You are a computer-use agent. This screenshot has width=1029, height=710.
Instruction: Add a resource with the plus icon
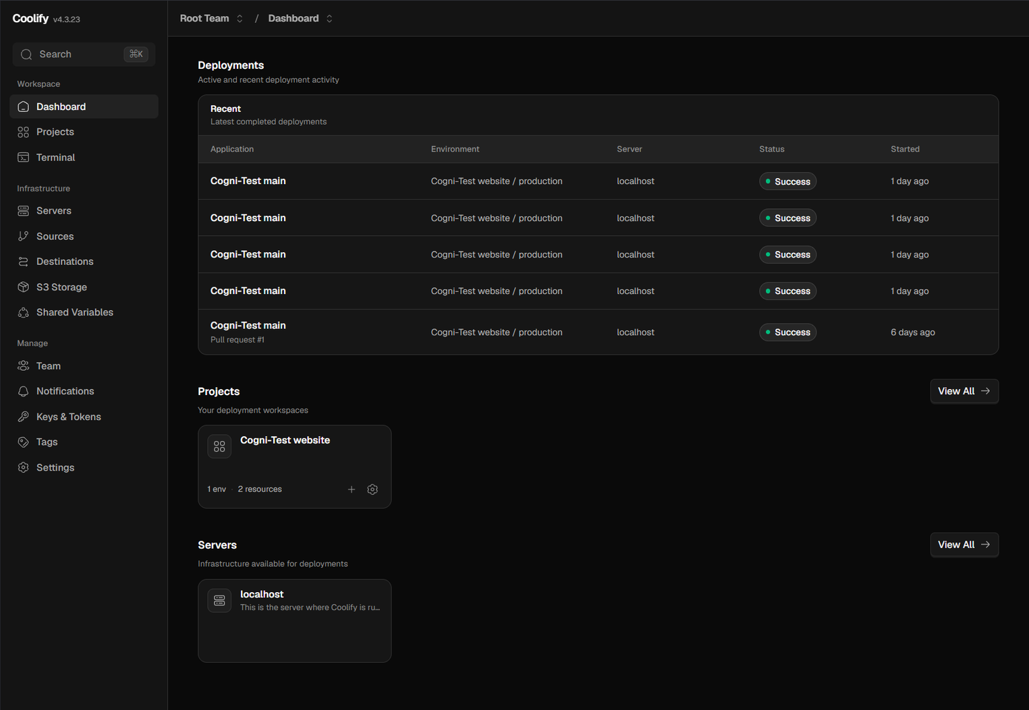pos(352,490)
